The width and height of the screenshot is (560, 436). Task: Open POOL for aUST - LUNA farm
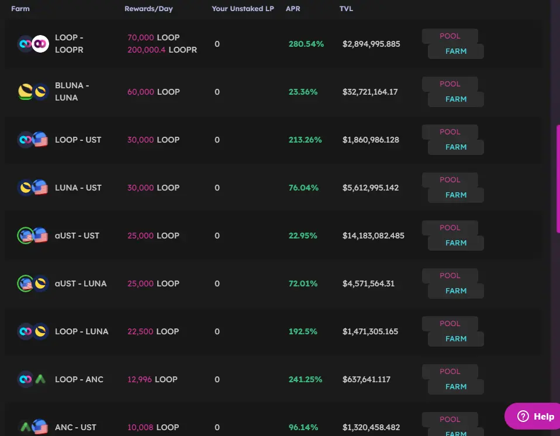(450, 276)
